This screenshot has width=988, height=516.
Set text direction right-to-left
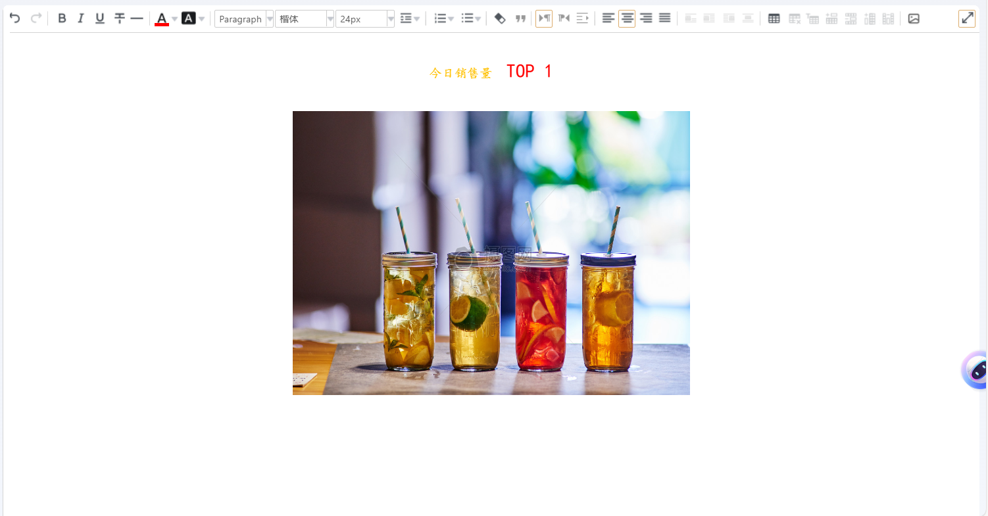coord(564,18)
